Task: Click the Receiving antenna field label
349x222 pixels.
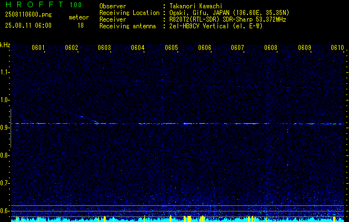Action: tap(128, 26)
